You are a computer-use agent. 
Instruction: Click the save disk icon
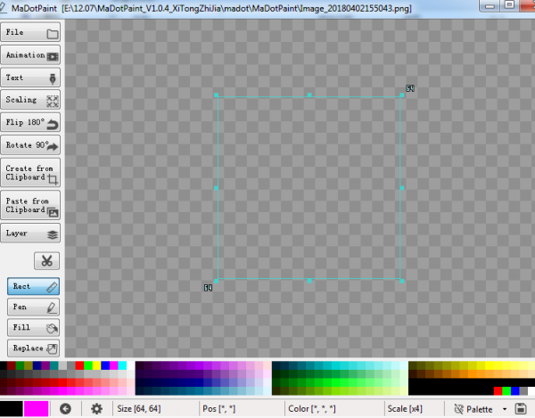pyautogui.click(x=520, y=408)
